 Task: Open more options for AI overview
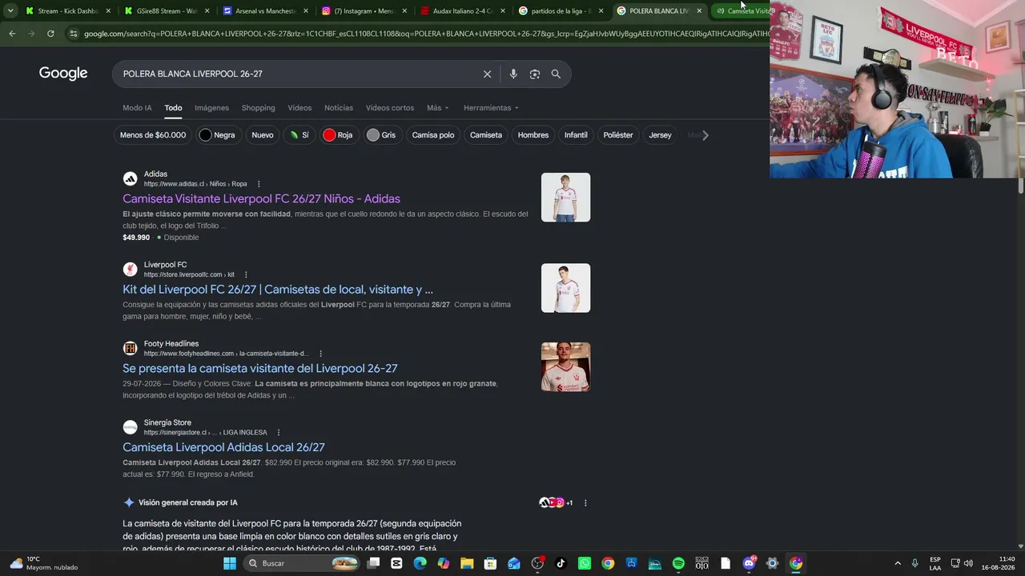(585, 503)
